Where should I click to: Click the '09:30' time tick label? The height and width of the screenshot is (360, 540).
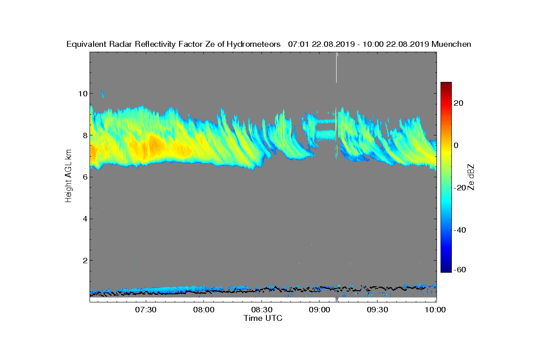tap(378, 310)
